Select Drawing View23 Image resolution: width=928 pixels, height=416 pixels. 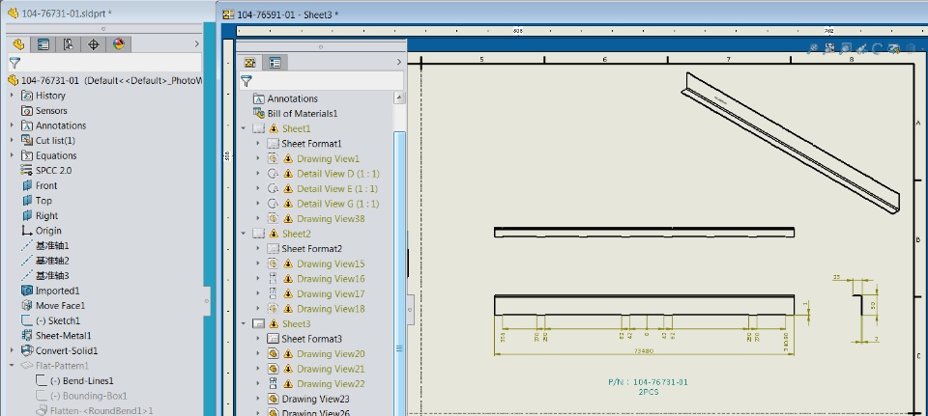pyautogui.click(x=315, y=399)
